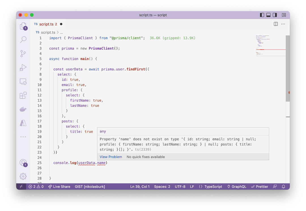Start a Live Share session
Viewport: 306px width, 211px height.
coord(59,186)
